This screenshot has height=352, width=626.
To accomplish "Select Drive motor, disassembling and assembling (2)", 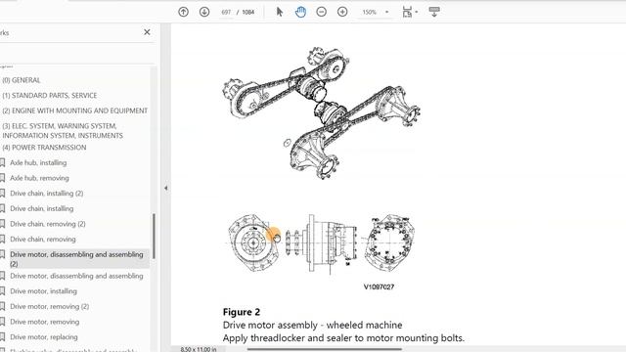I will (76, 259).
